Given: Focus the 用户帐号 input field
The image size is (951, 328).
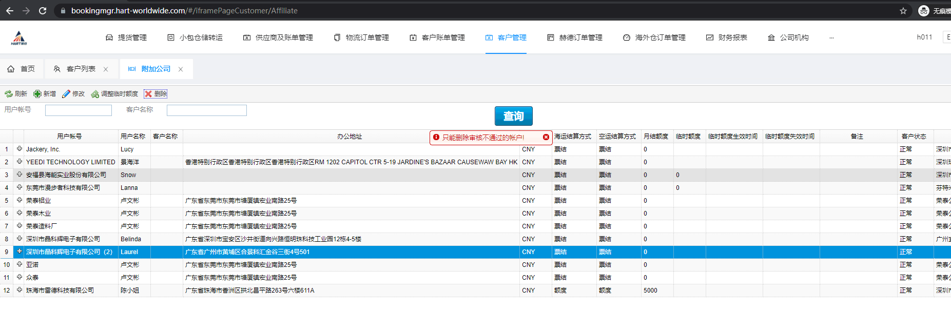Looking at the screenshot, I should (x=79, y=110).
